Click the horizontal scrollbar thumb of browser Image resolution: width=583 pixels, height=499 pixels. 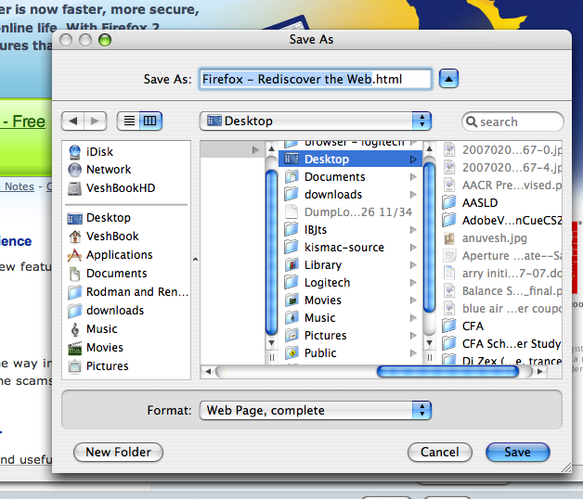[x=447, y=371]
